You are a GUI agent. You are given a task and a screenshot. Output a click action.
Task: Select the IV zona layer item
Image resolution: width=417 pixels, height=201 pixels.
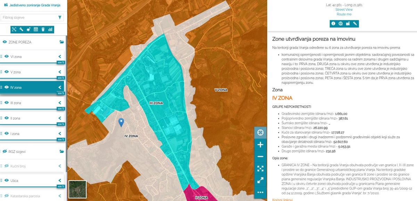(x=31, y=88)
